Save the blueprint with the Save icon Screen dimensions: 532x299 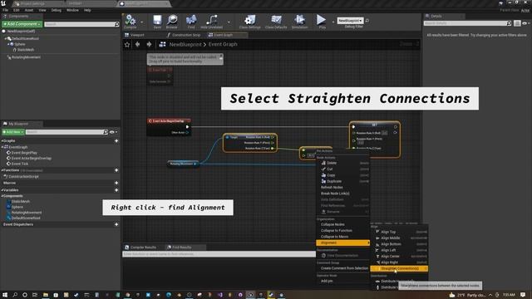[157, 22]
